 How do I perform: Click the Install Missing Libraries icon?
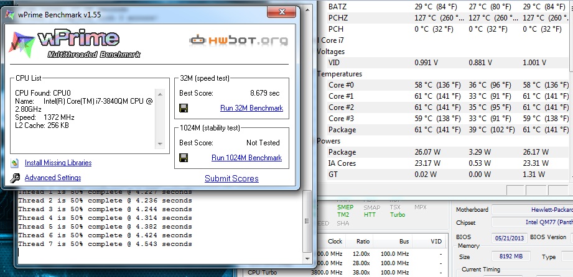(x=14, y=163)
